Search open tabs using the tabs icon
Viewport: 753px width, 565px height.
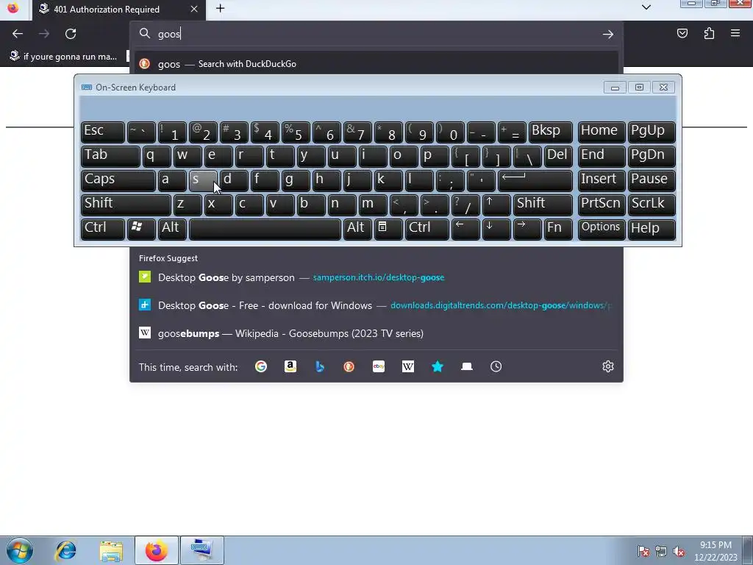[x=467, y=366]
